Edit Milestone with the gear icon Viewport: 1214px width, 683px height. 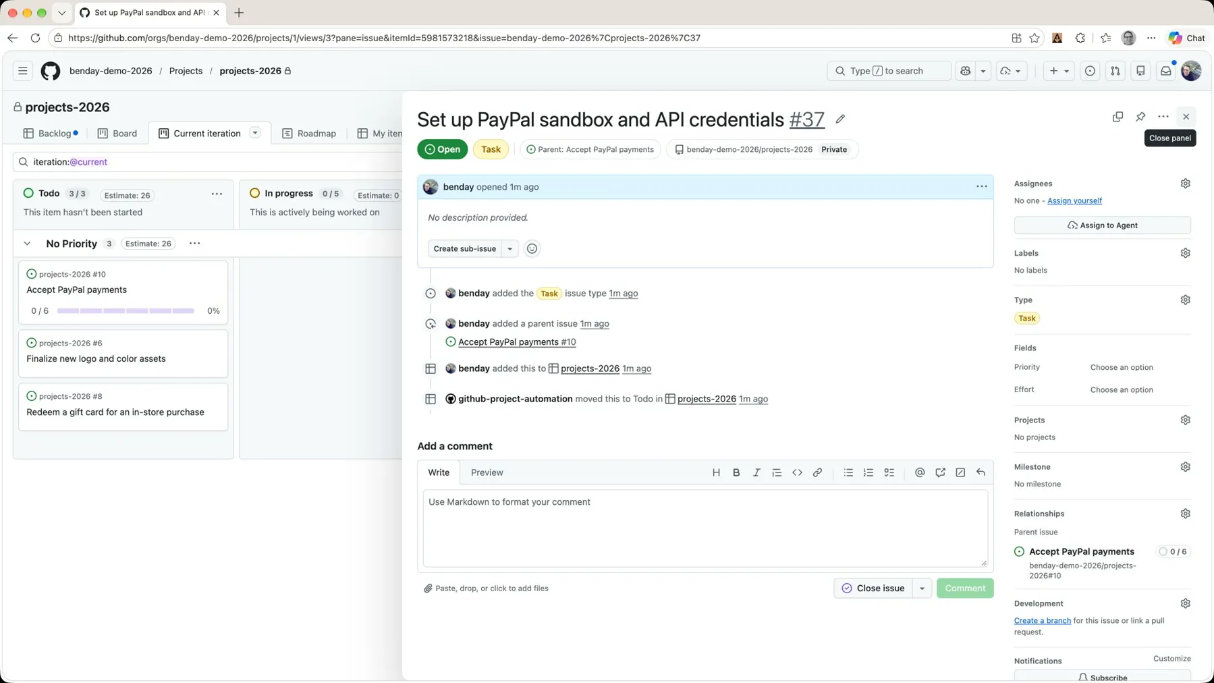(1185, 467)
